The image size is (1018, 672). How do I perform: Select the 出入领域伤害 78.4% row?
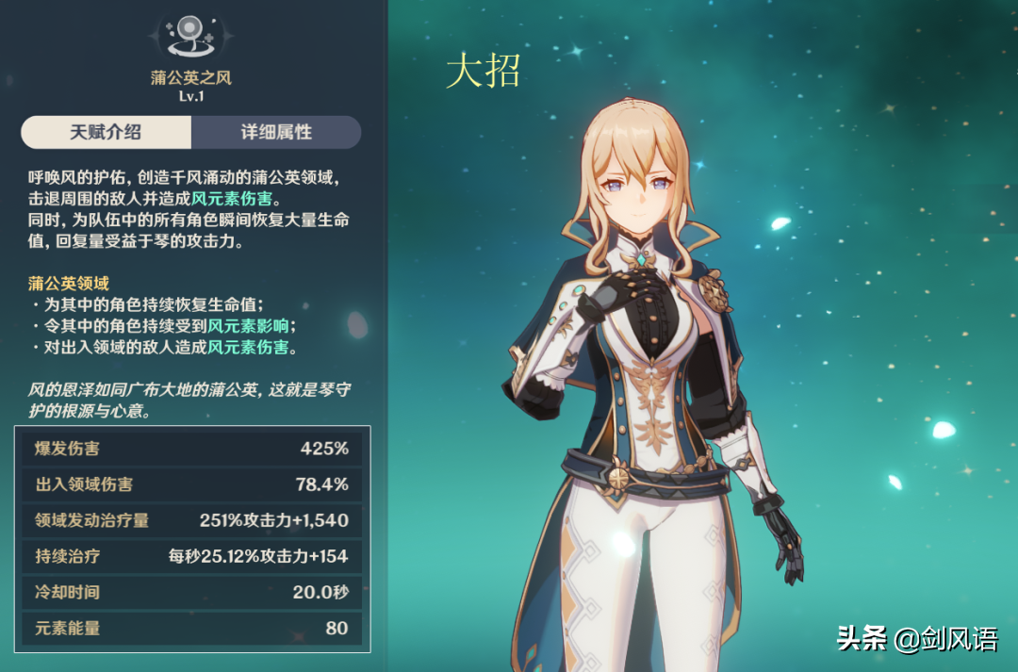tap(191, 484)
